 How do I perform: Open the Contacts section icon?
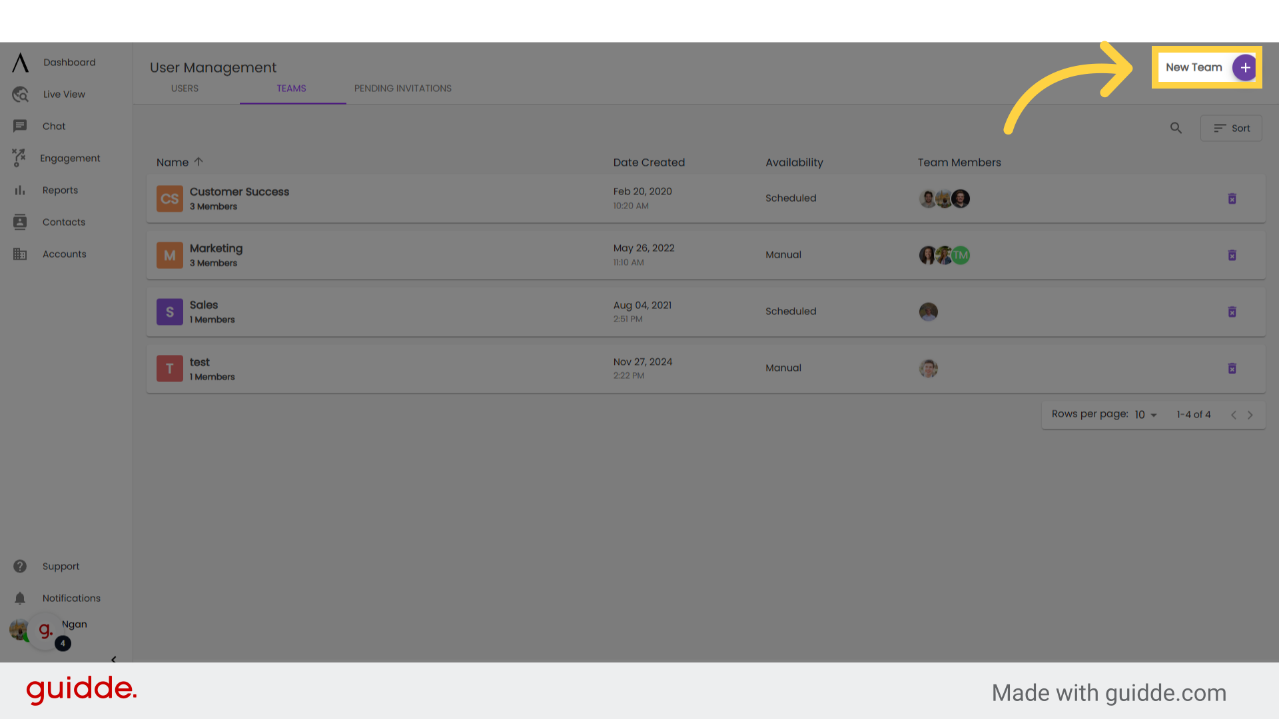(20, 222)
